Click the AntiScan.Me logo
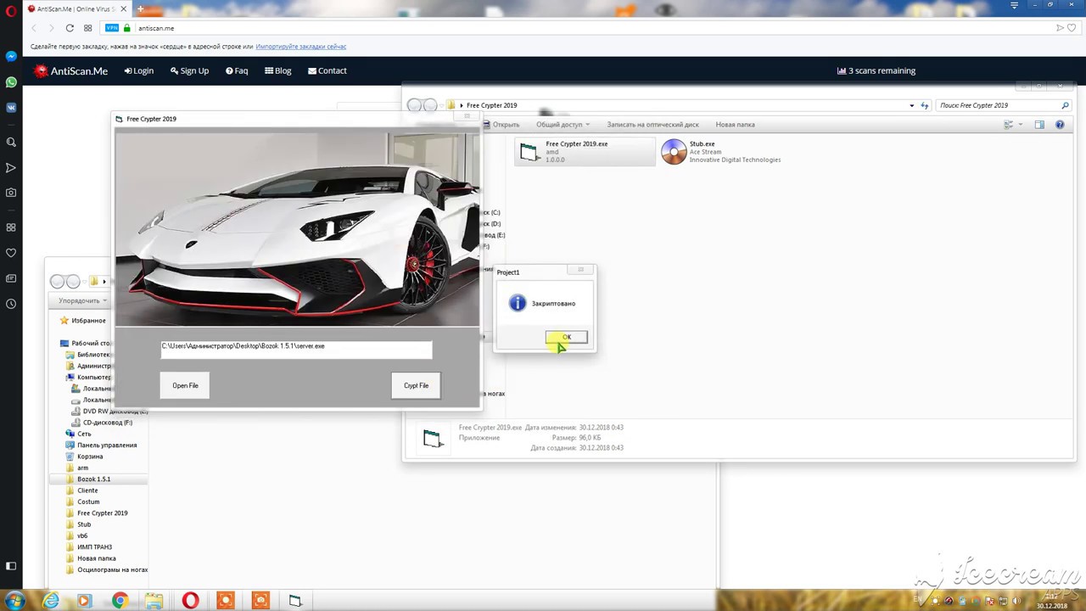 (x=71, y=71)
